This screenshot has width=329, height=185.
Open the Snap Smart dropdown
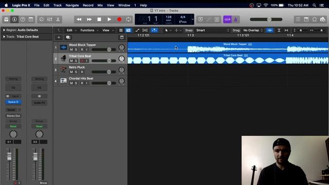point(212,30)
